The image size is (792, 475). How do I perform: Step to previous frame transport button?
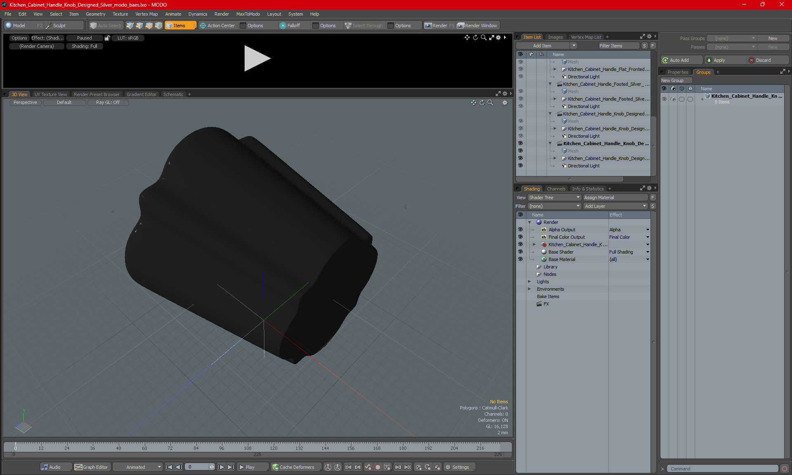click(x=179, y=467)
